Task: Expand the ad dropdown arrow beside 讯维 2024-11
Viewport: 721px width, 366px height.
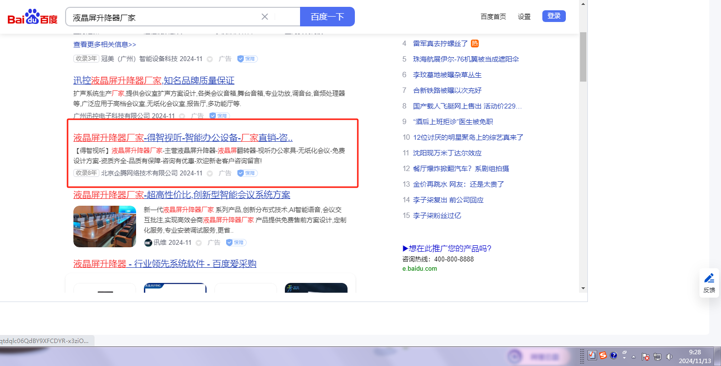Action: [x=199, y=242]
